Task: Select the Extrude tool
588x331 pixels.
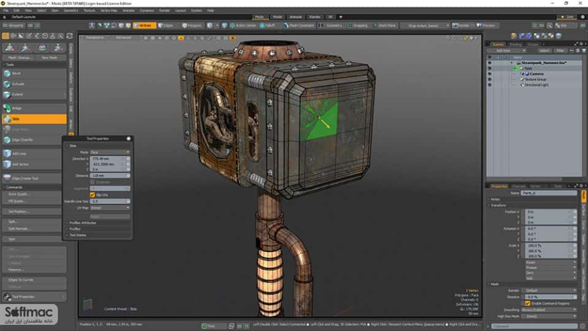Action: (34, 84)
